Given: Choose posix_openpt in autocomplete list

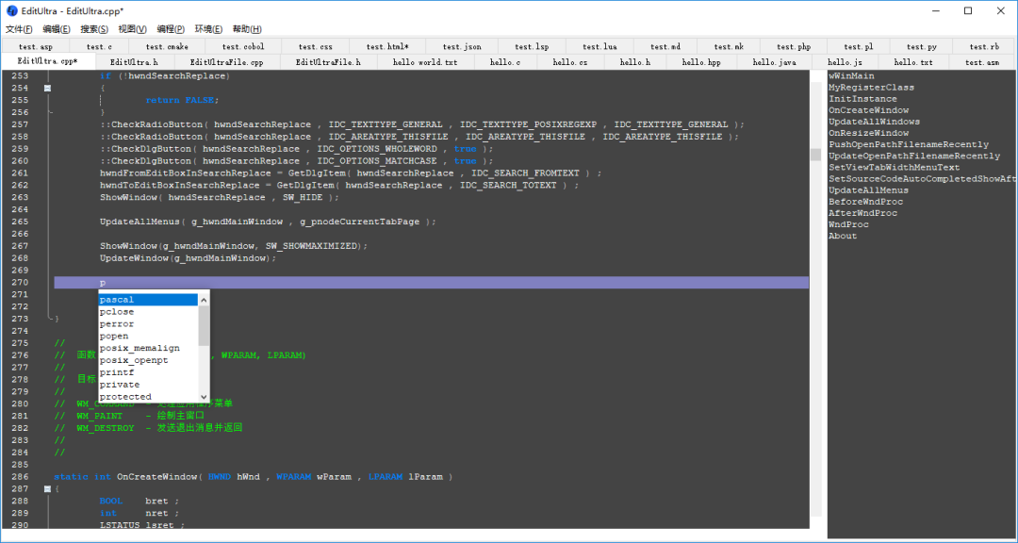Looking at the screenshot, I should (x=148, y=360).
